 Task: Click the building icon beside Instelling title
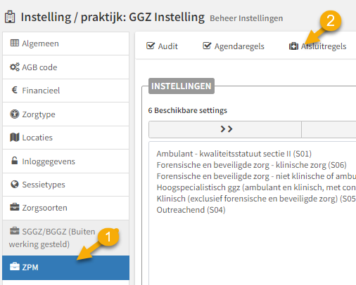pyautogui.click(x=10, y=17)
